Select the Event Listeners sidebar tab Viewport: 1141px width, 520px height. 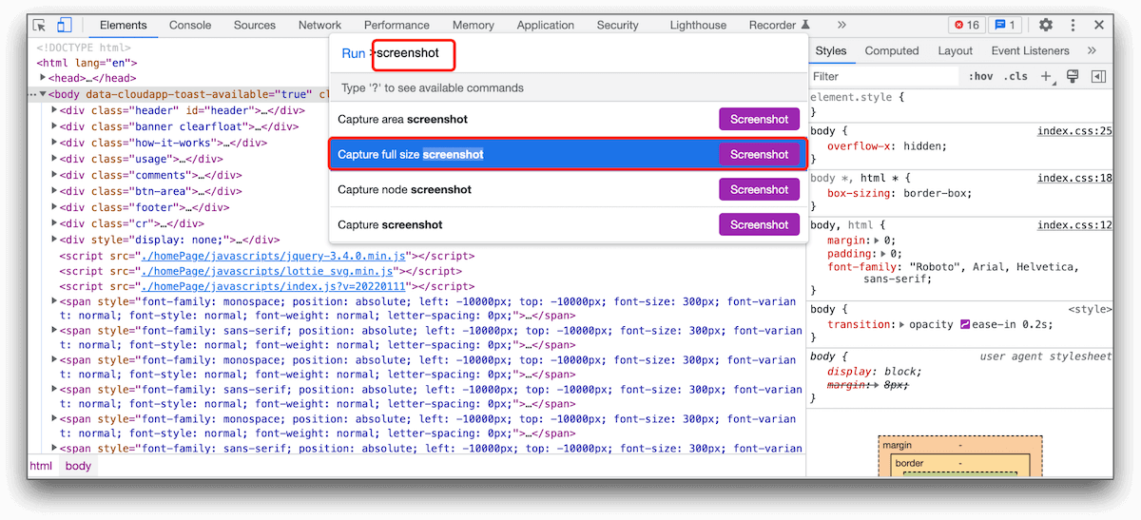(1030, 51)
